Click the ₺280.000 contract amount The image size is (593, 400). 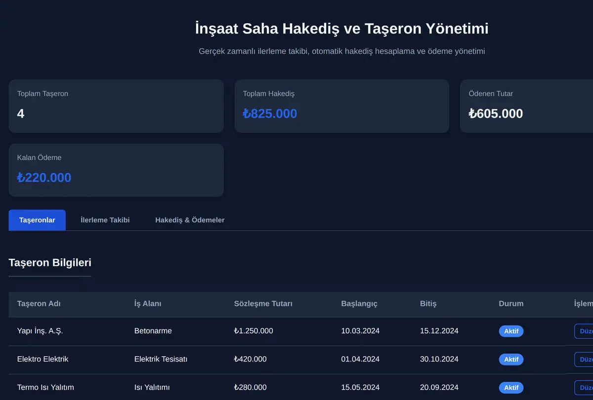pyautogui.click(x=251, y=388)
